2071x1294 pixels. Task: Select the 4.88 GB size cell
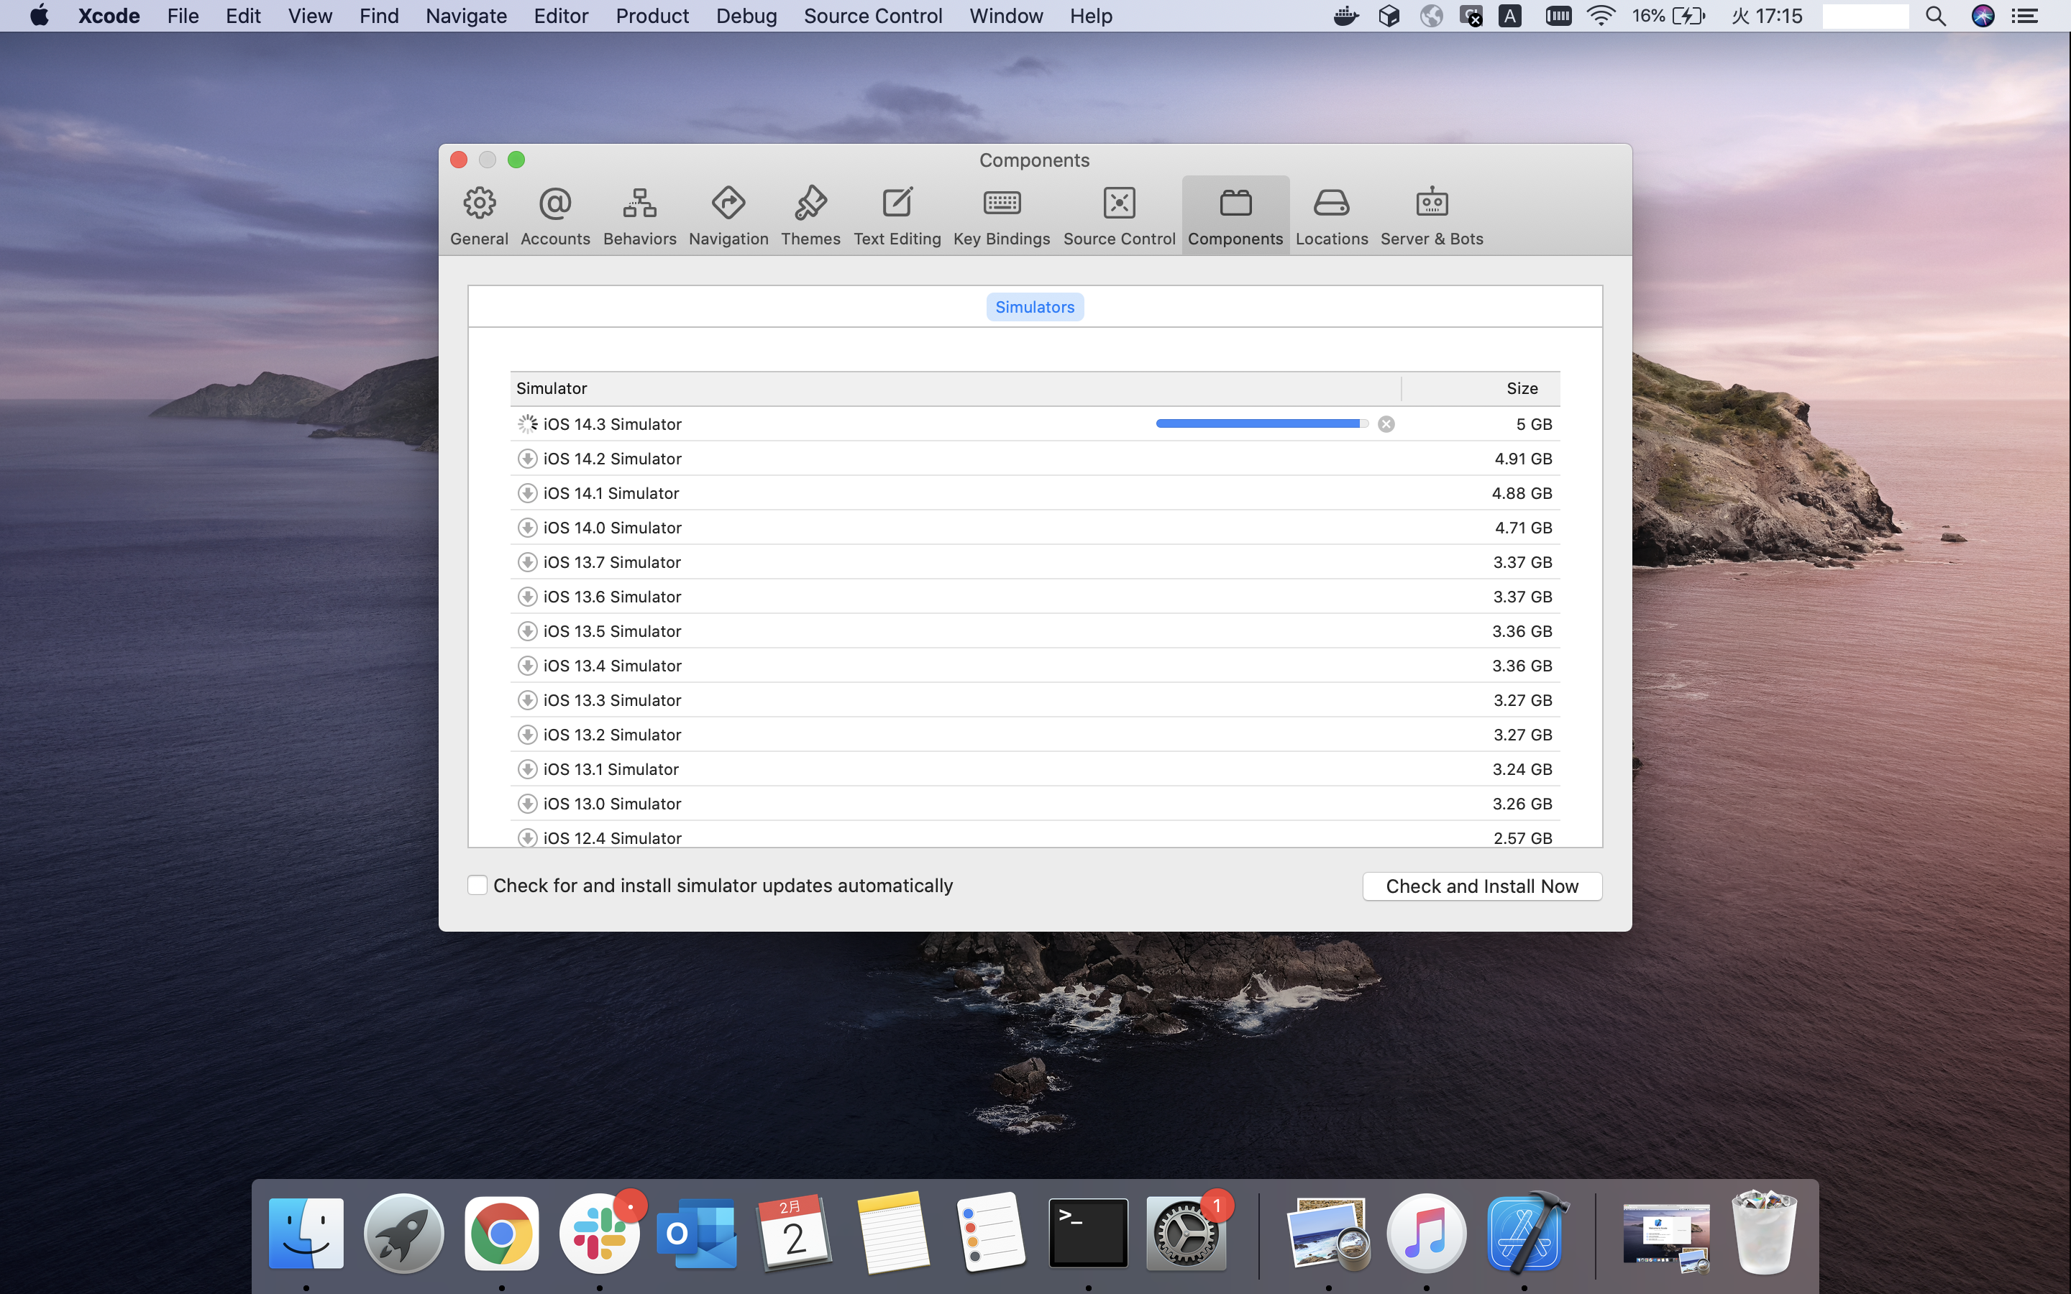point(1522,493)
